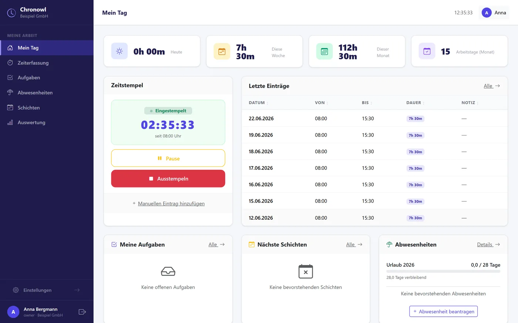Open the Anna user menu in header

(x=494, y=13)
